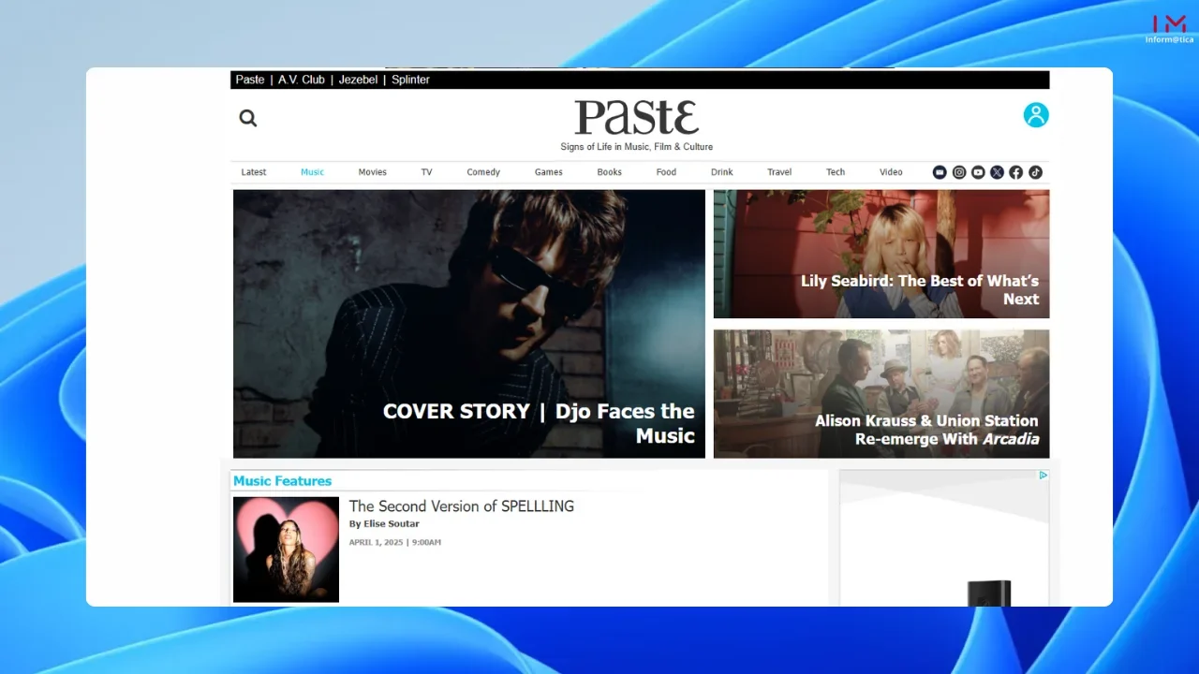Image resolution: width=1199 pixels, height=674 pixels.
Task: Open the user account profile icon
Action: pyautogui.click(x=1036, y=115)
